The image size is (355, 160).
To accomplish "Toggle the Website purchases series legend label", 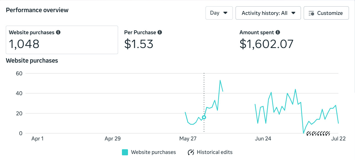I will tap(153, 152).
